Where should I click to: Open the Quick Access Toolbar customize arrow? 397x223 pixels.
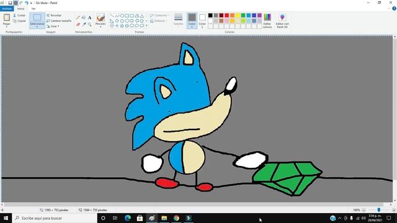pos(31,3)
